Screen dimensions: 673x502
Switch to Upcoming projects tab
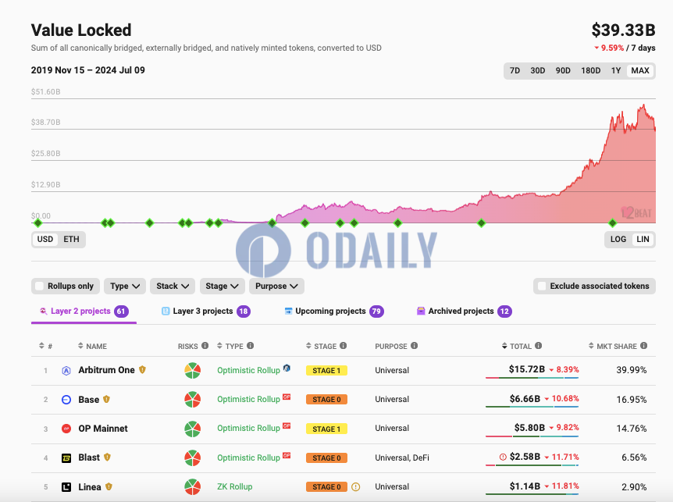tap(334, 312)
